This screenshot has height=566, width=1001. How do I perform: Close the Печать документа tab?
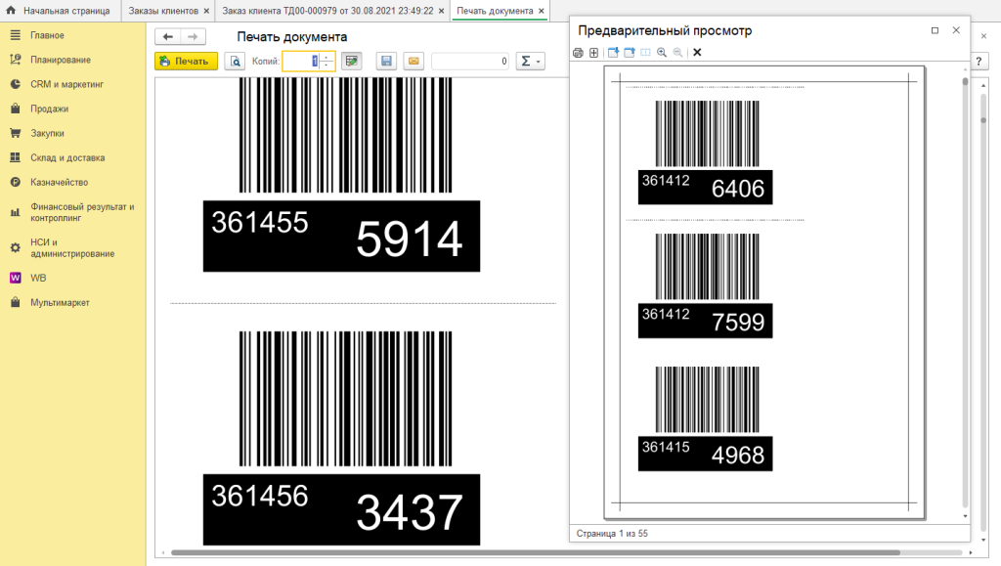[x=542, y=11]
